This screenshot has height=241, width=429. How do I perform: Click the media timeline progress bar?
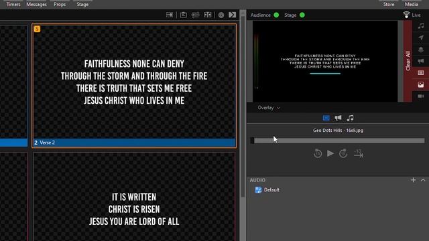[x=338, y=141]
